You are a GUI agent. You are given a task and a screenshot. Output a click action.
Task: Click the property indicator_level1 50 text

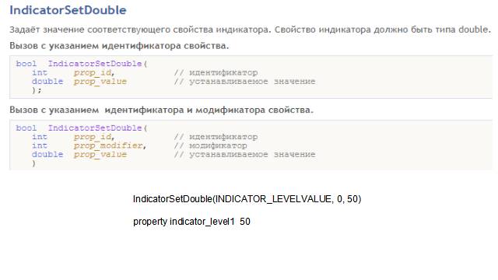tap(191, 221)
